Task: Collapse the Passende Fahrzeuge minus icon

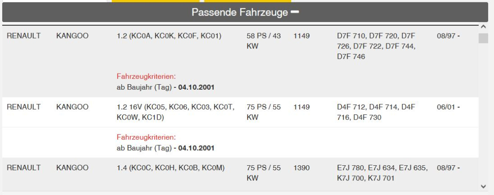Action: 295,12
